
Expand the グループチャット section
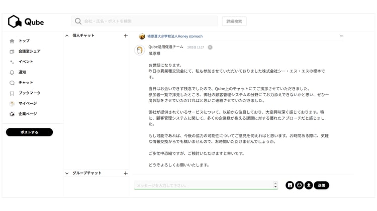(x=67, y=173)
